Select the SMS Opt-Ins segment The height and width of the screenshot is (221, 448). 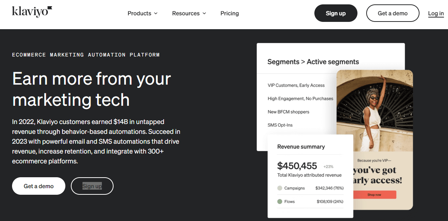click(280, 125)
